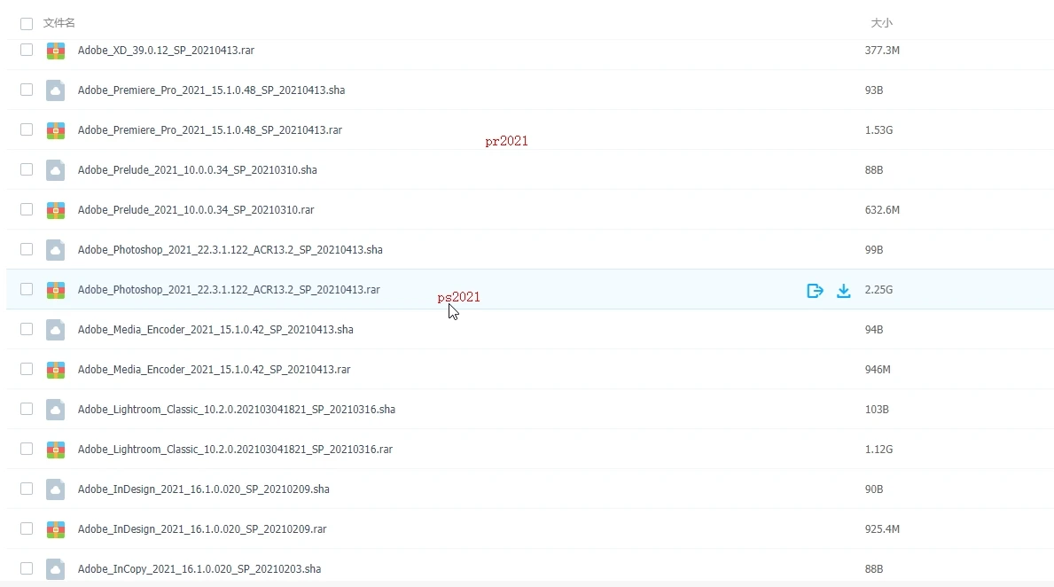Click archive icon of Media_Encoder .rar
The image size is (1054, 587).
(56, 370)
